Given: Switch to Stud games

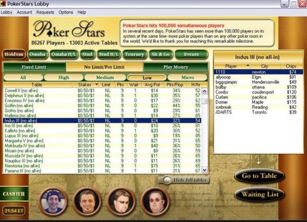Looking at the screenshot, I should [87, 54].
